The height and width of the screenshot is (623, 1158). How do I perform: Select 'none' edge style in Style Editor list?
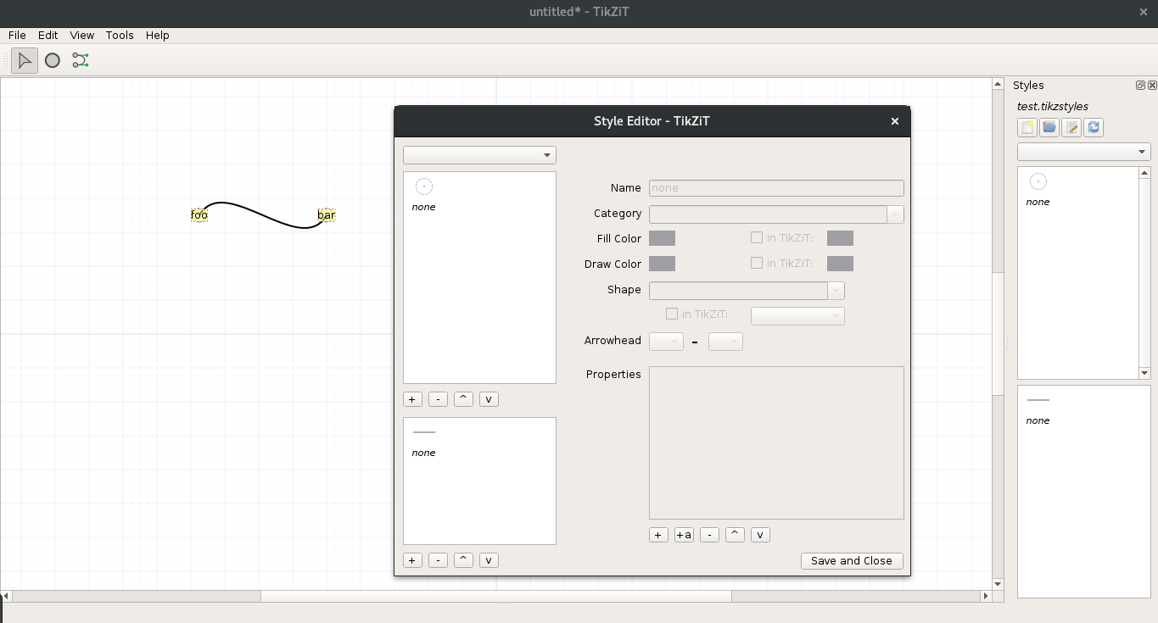tap(424, 442)
